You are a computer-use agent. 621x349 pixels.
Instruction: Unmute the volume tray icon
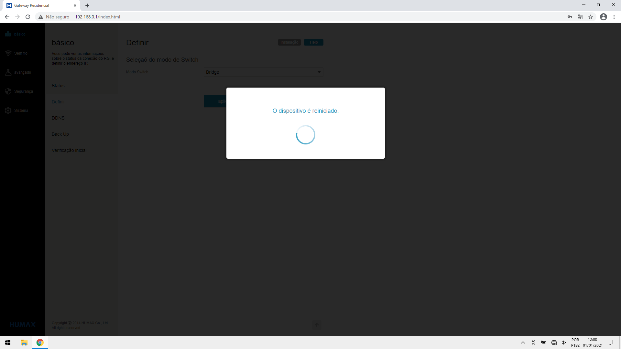coord(564,343)
